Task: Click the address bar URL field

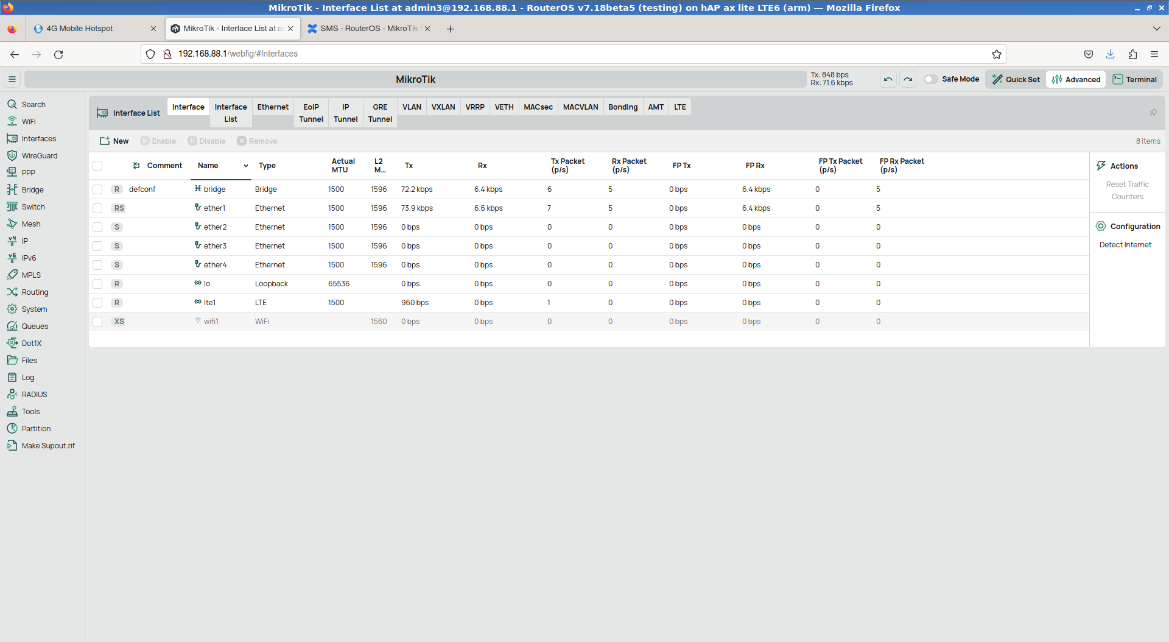Action: (572, 54)
